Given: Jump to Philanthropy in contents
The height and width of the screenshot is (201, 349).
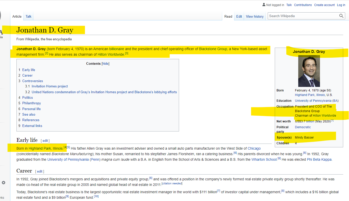Looking at the screenshot, I should pos(32,103).
